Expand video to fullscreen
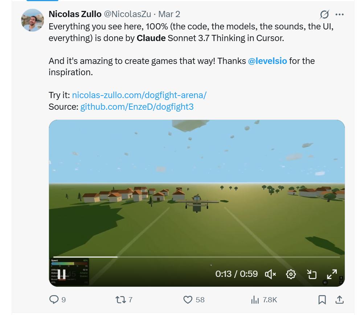360x315 pixels. 332,274
